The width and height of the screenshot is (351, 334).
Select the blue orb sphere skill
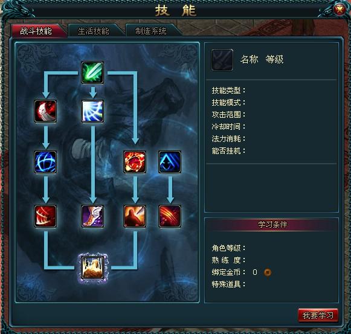coord(45,162)
